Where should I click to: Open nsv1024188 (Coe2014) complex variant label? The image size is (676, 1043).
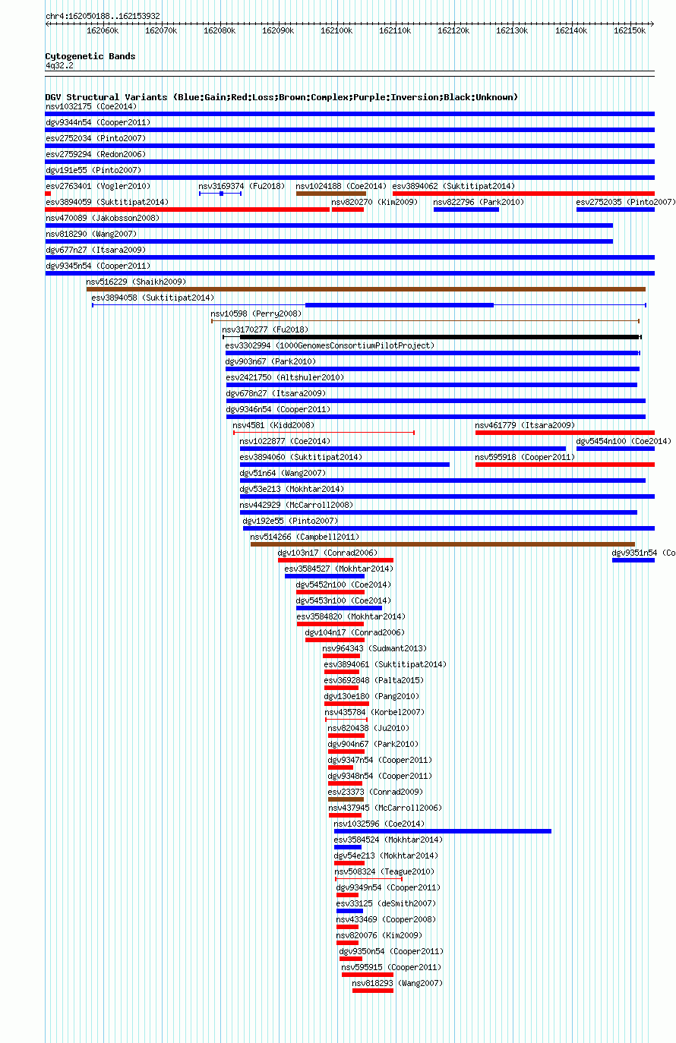(x=341, y=186)
